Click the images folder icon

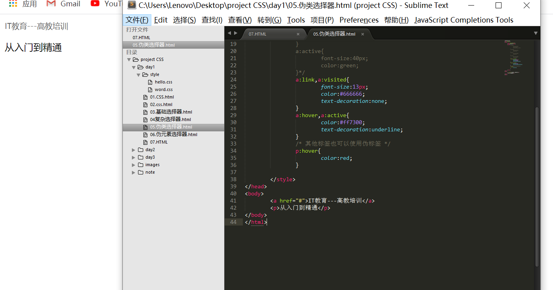[141, 165]
